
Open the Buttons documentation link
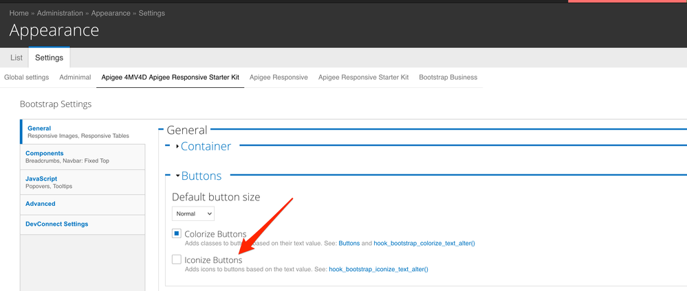349,244
